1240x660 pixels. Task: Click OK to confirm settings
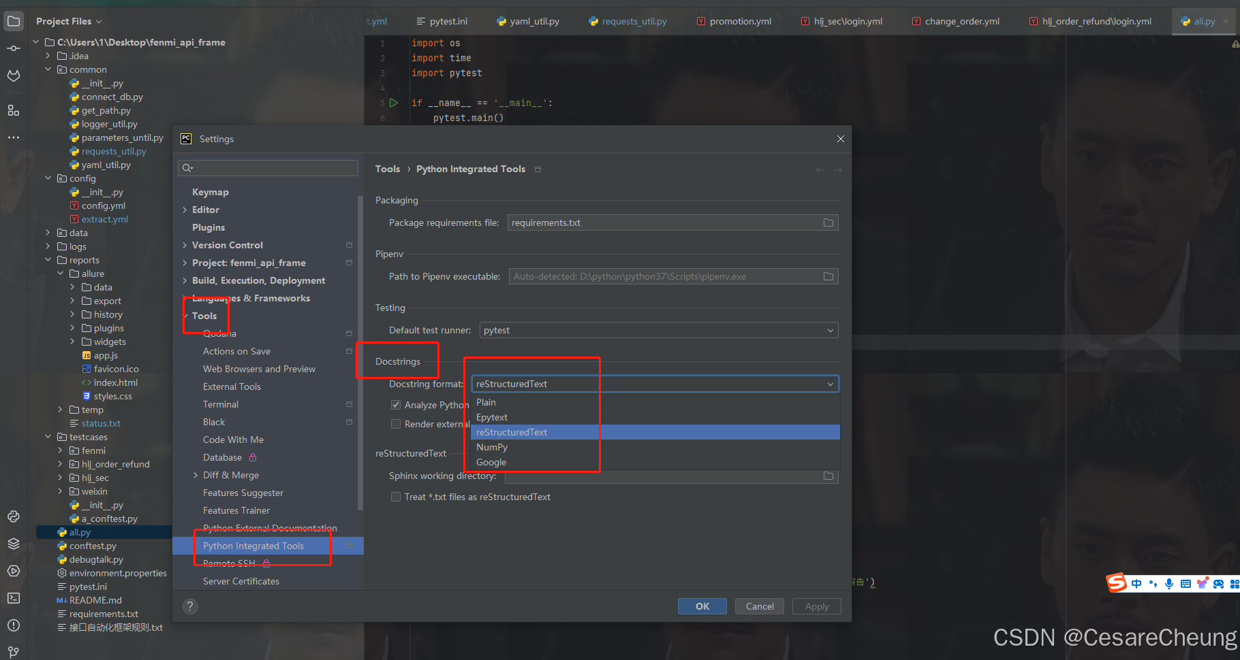[x=702, y=606]
